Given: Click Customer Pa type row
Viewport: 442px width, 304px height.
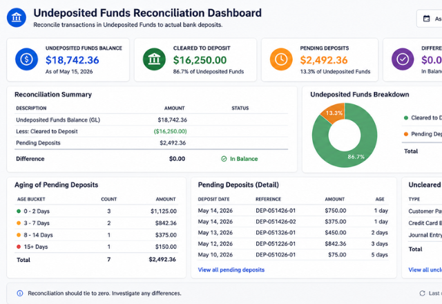Looking at the screenshot, I should [x=425, y=211].
